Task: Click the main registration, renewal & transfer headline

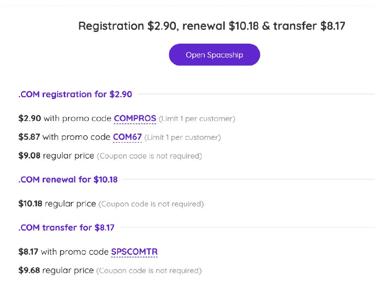Action: pyautogui.click(x=211, y=26)
